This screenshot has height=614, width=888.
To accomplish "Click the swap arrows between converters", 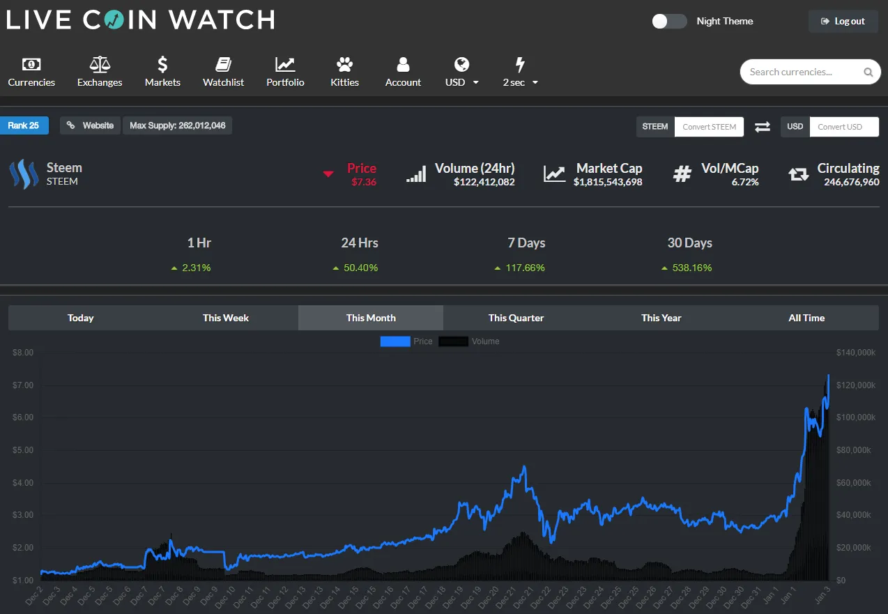I will click(763, 127).
